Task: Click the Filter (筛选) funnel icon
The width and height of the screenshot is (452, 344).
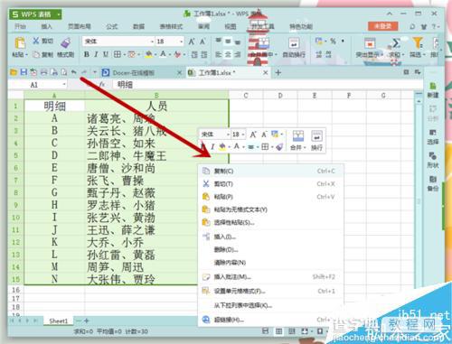Action: 418,43
